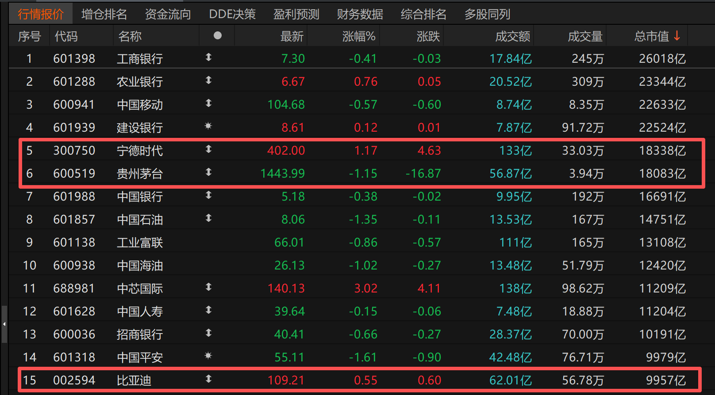Open the 增仓排名 tab
Image resolution: width=715 pixels, height=395 pixels.
(104, 14)
